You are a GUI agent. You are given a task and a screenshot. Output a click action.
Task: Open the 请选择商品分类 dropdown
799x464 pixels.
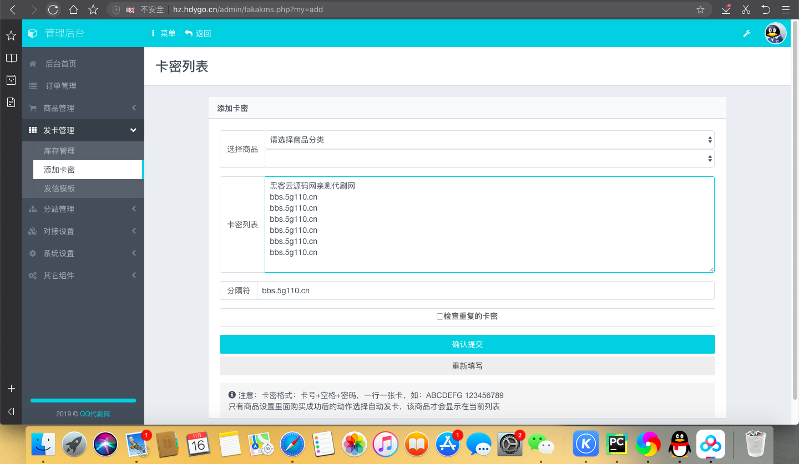489,140
